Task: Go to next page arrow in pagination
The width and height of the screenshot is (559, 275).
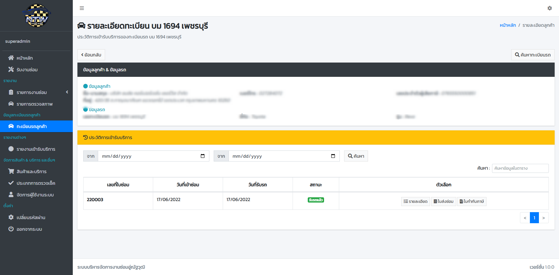Action: 544,218
